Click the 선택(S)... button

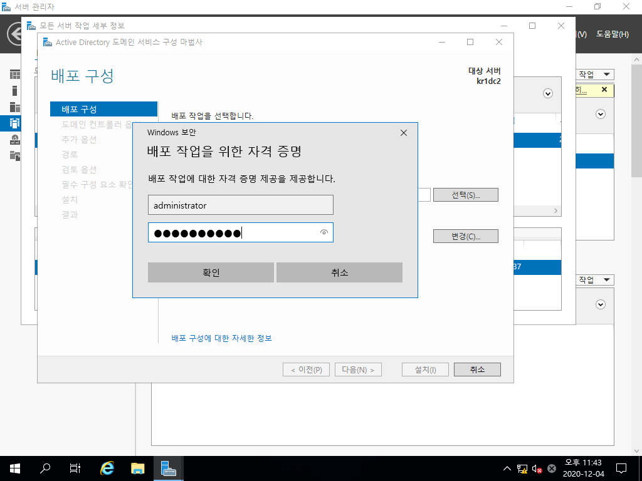point(466,195)
